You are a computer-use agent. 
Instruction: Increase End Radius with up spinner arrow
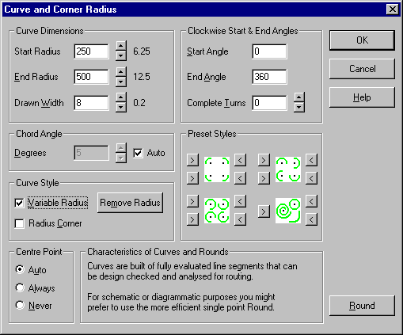click(121, 71)
